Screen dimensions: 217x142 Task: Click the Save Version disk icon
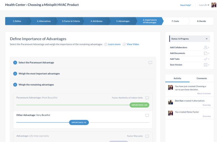206,65
